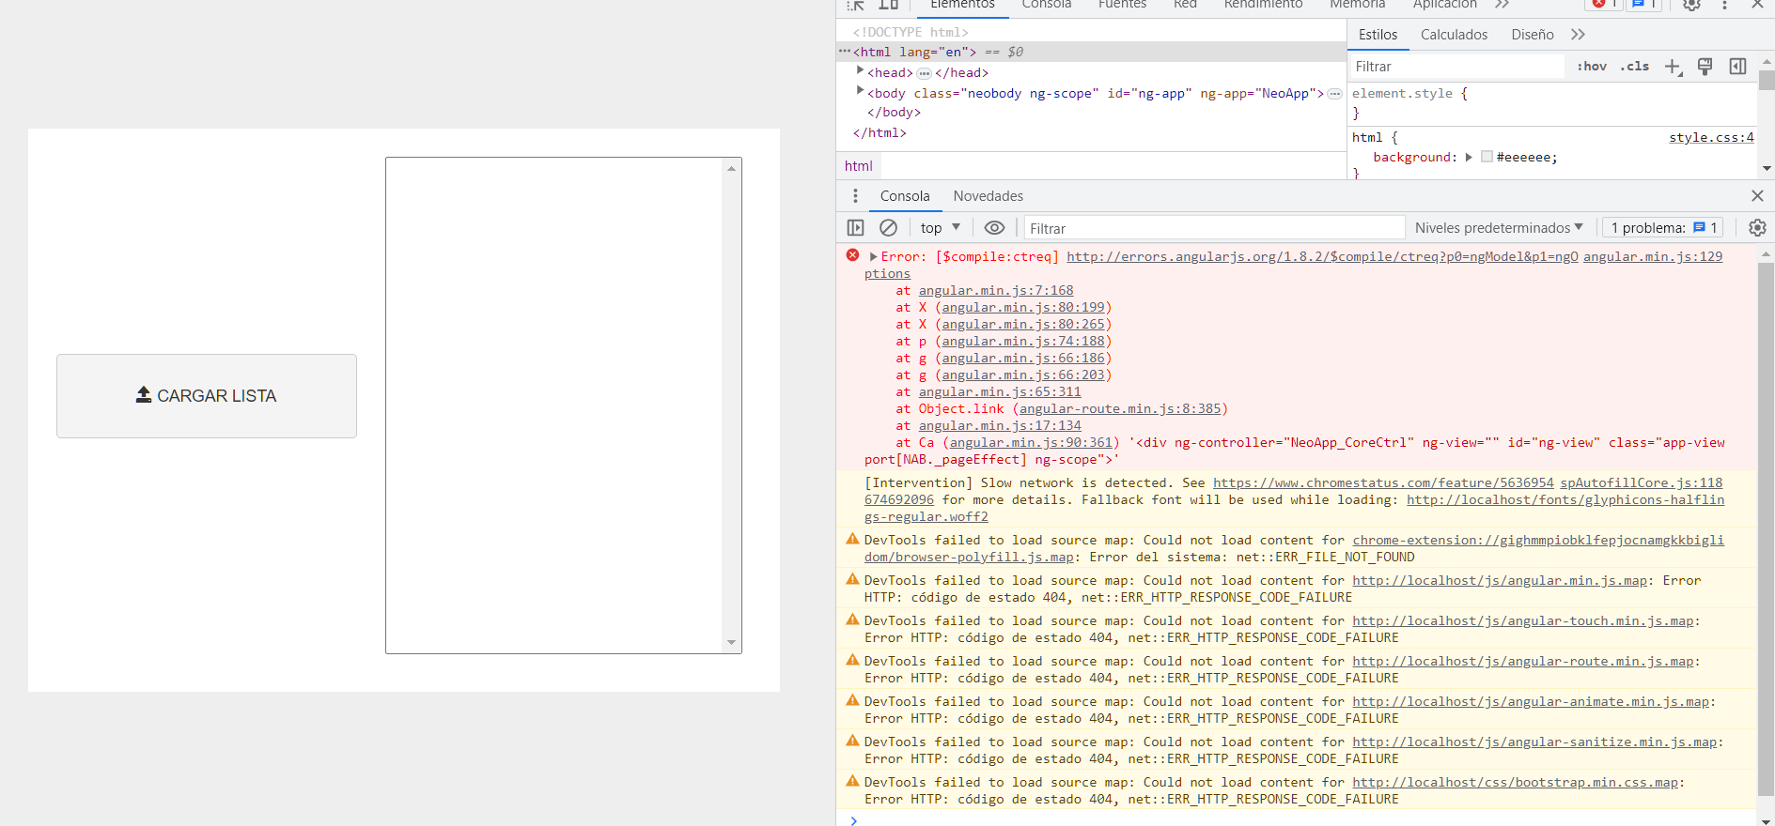
Task: Expand the $compile:ctreq error message
Action: [x=873, y=256]
